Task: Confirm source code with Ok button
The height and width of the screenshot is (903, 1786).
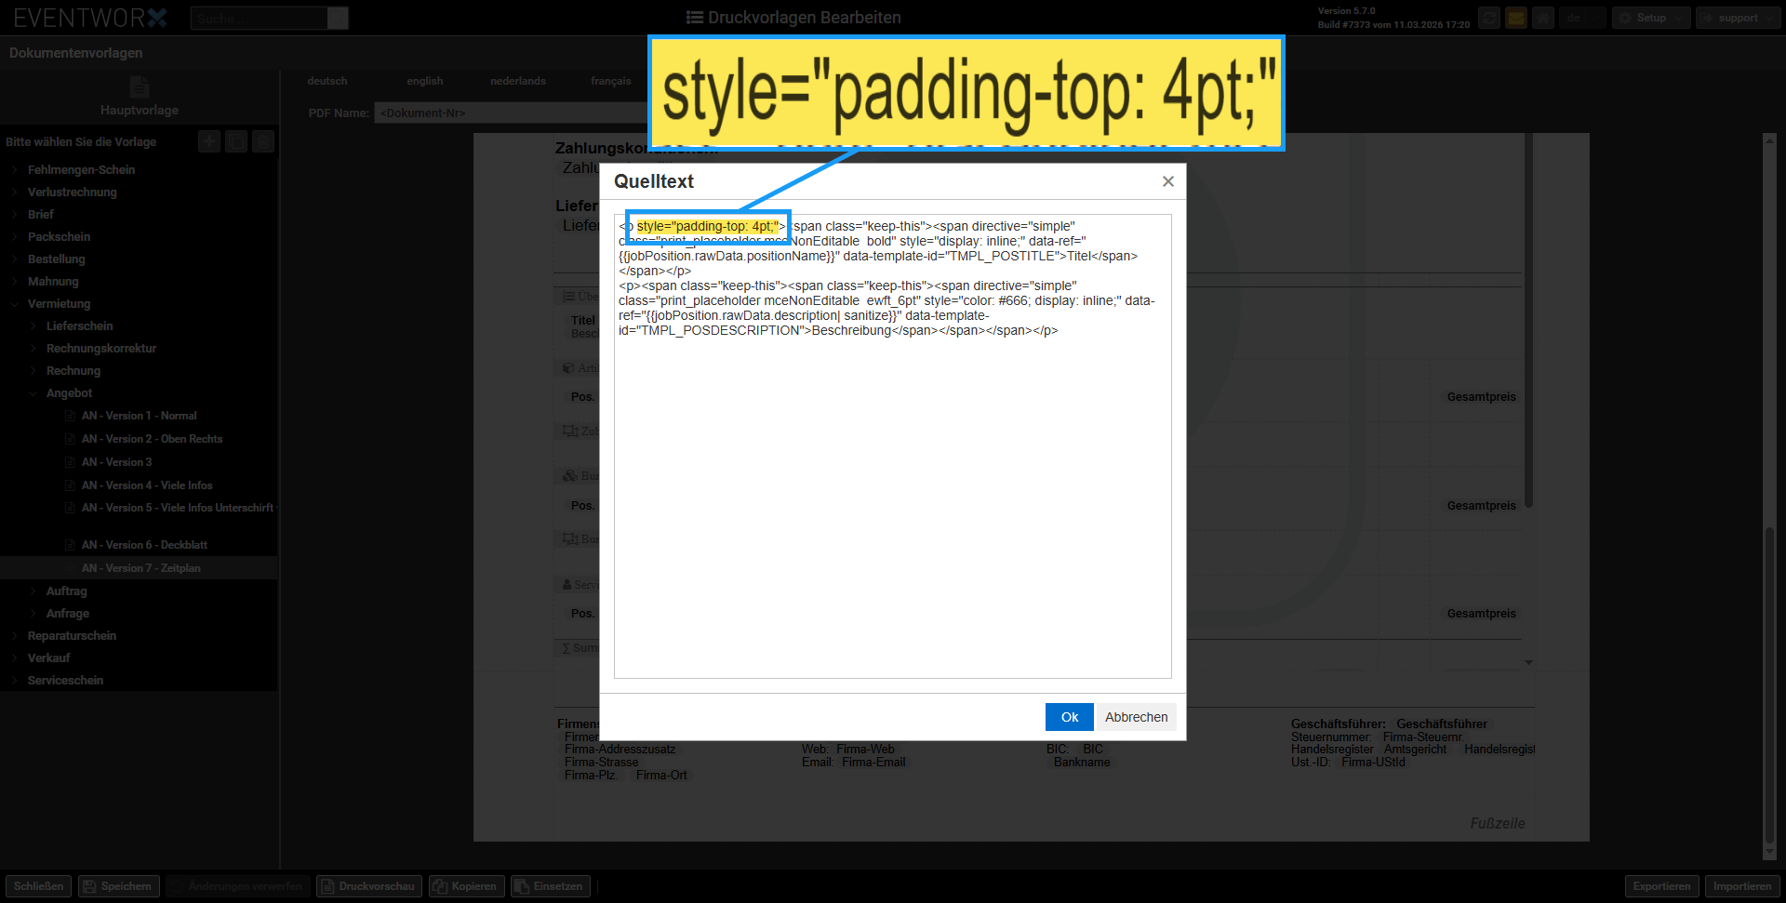Action: click(1069, 717)
